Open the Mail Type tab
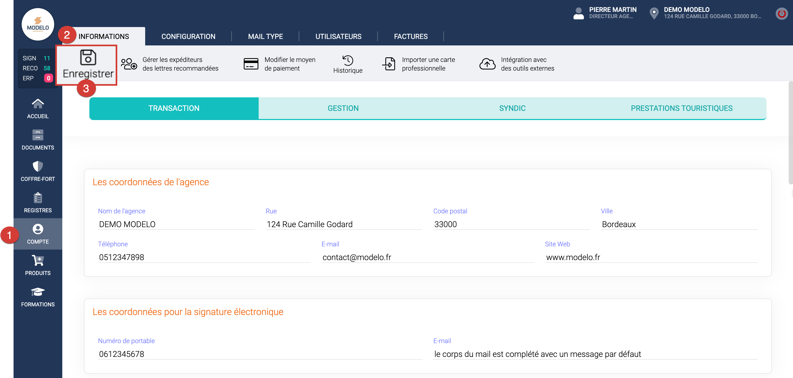 pos(265,36)
